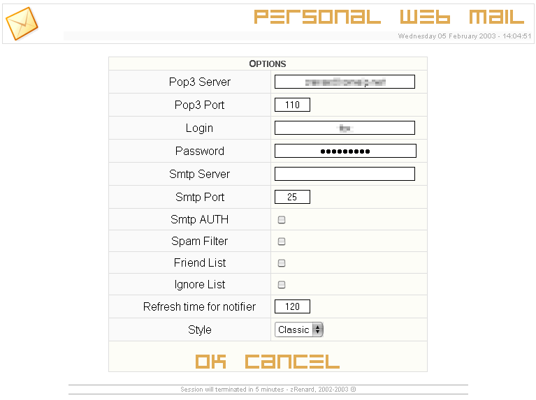The width and height of the screenshot is (536, 400).
Task: Focus the empty Smtp Server field
Action: point(345,174)
